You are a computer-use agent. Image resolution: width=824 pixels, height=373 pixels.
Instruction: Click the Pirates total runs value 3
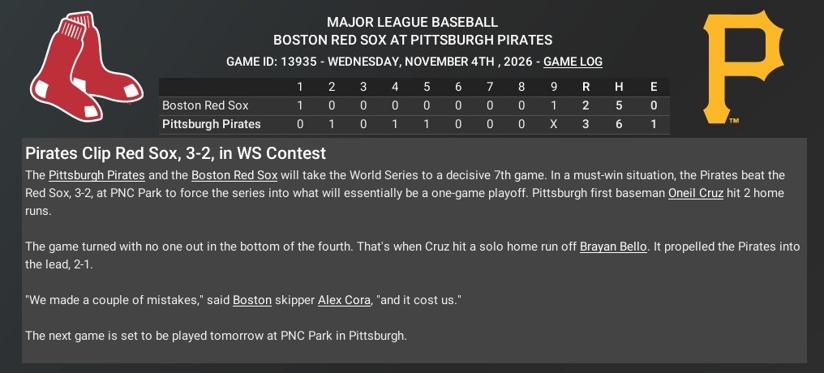point(586,125)
